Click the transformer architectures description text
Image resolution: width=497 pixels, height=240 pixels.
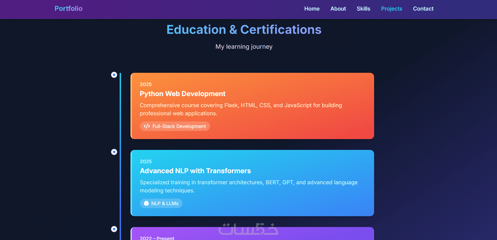[x=248, y=186]
